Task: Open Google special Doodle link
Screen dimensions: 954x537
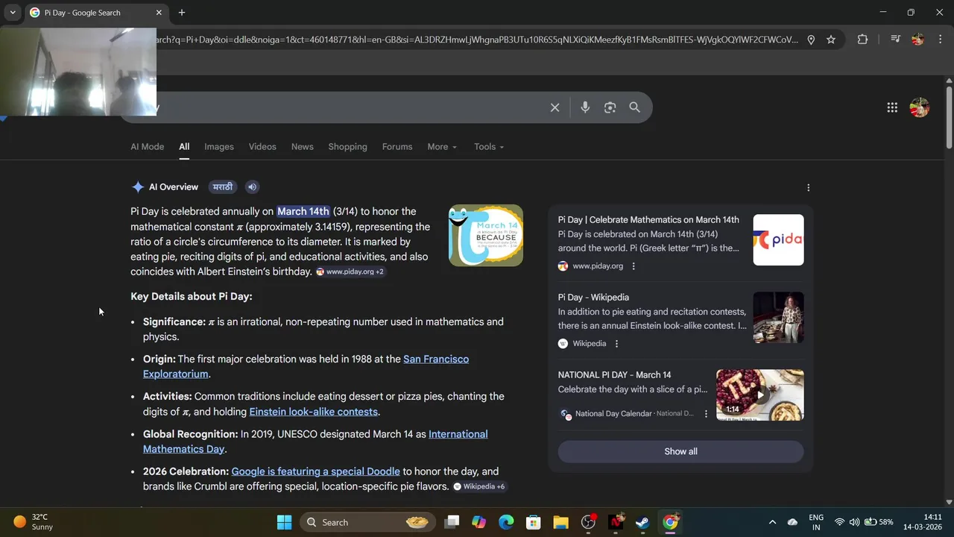Action: pyautogui.click(x=315, y=471)
